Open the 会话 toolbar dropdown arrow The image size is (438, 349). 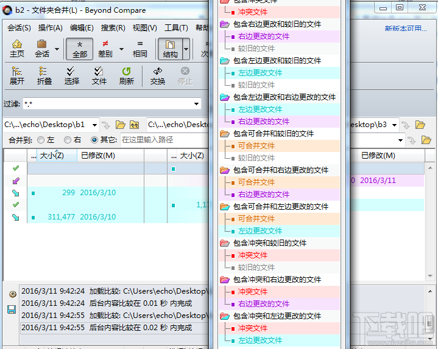tap(57, 49)
